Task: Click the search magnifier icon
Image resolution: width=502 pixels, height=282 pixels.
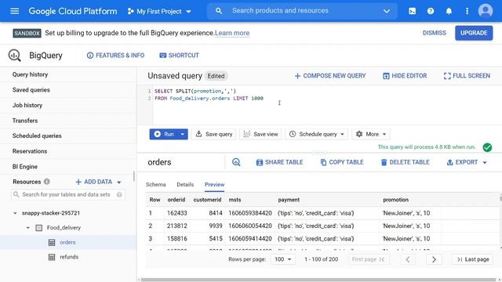Action: coord(219,11)
